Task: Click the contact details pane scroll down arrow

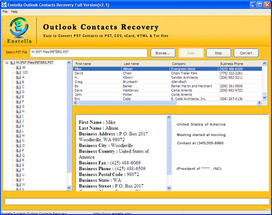Action: click(170, 188)
